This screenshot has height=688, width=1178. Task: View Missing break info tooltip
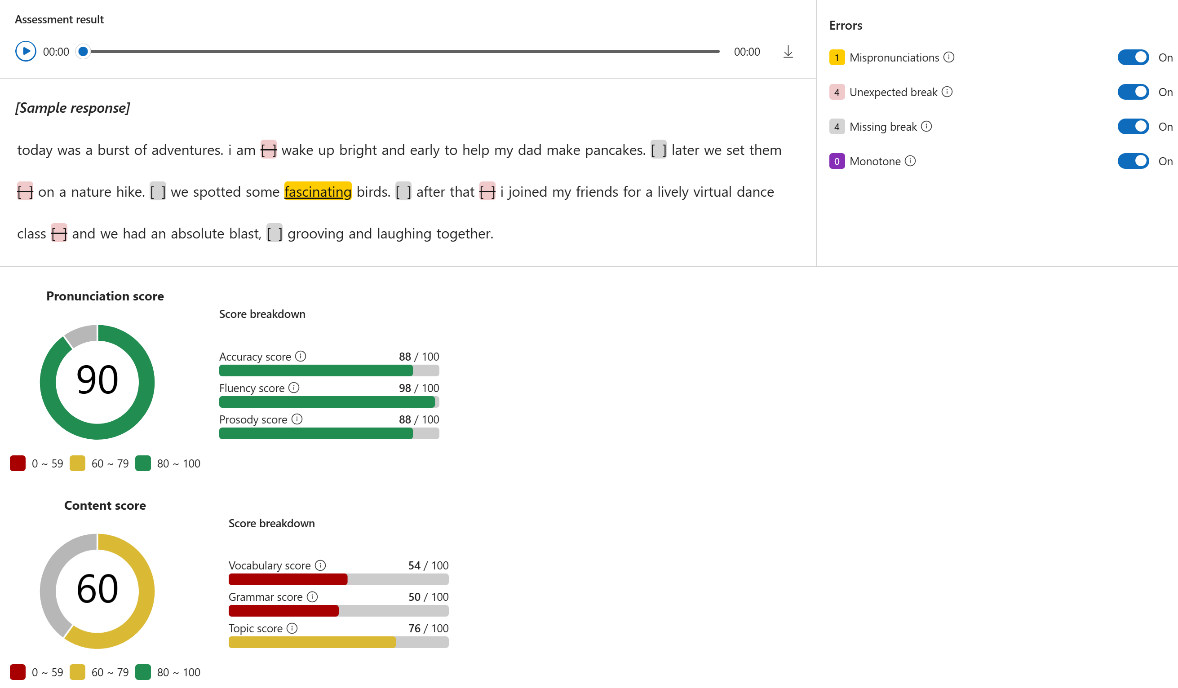[x=926, y=126]
